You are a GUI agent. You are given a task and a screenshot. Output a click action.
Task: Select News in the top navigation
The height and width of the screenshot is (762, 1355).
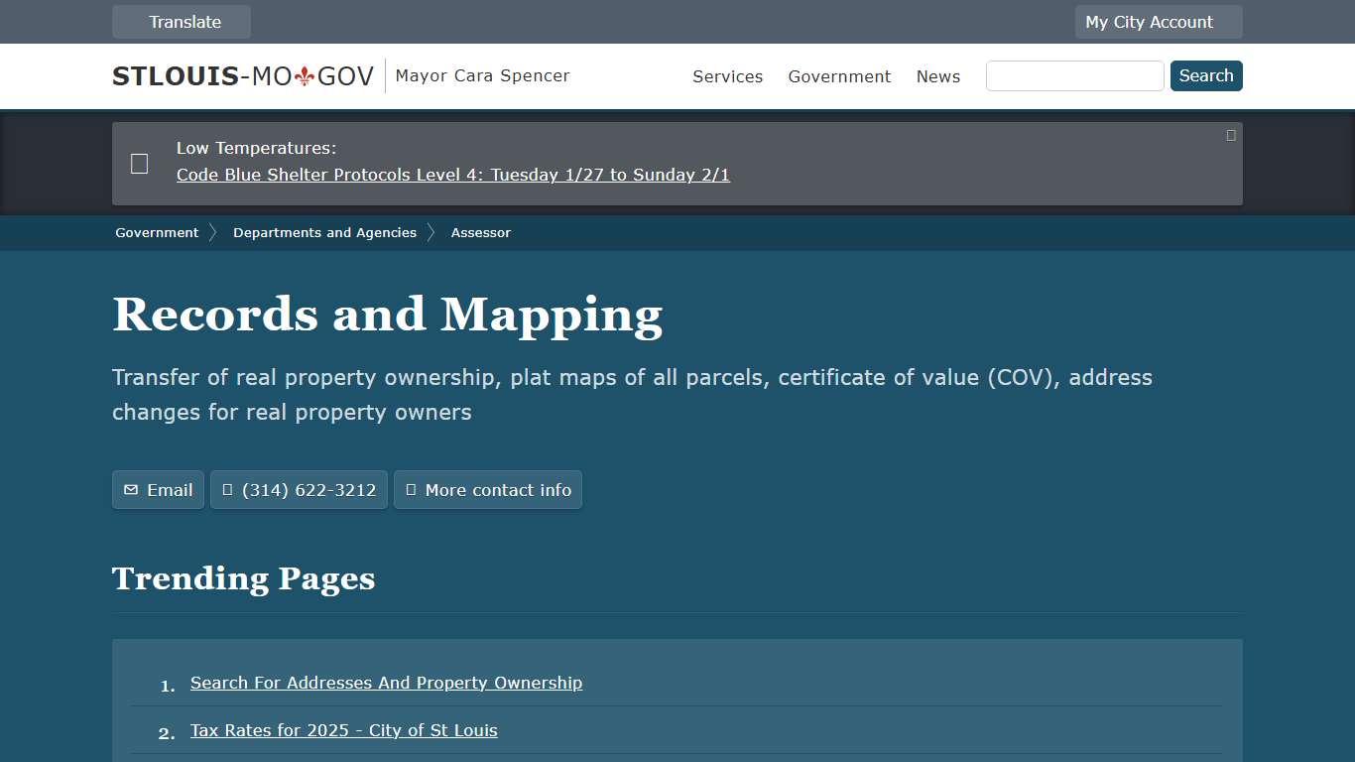(x=937, y=76)
